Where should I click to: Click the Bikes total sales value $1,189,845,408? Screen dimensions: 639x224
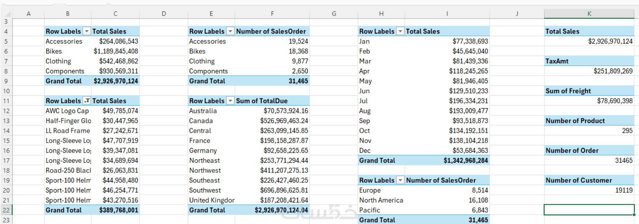116,51
